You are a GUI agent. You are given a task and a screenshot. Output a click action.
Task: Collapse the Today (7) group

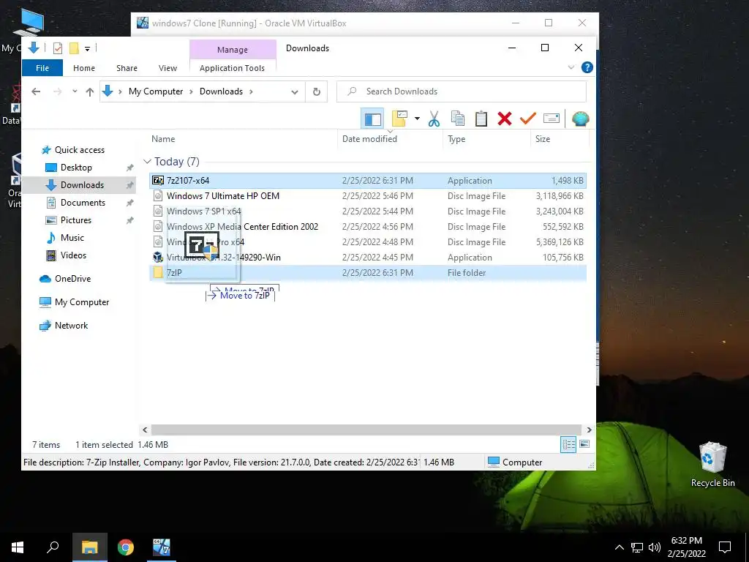[148, 162]
